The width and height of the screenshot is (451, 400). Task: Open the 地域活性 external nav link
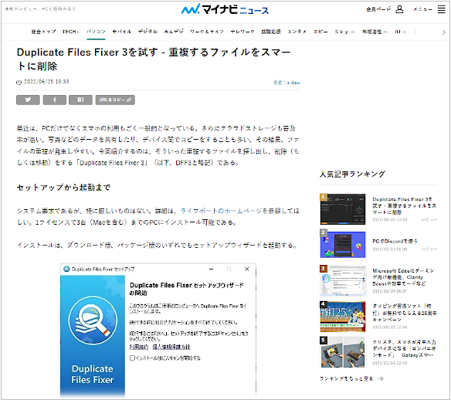pos(375,32)
